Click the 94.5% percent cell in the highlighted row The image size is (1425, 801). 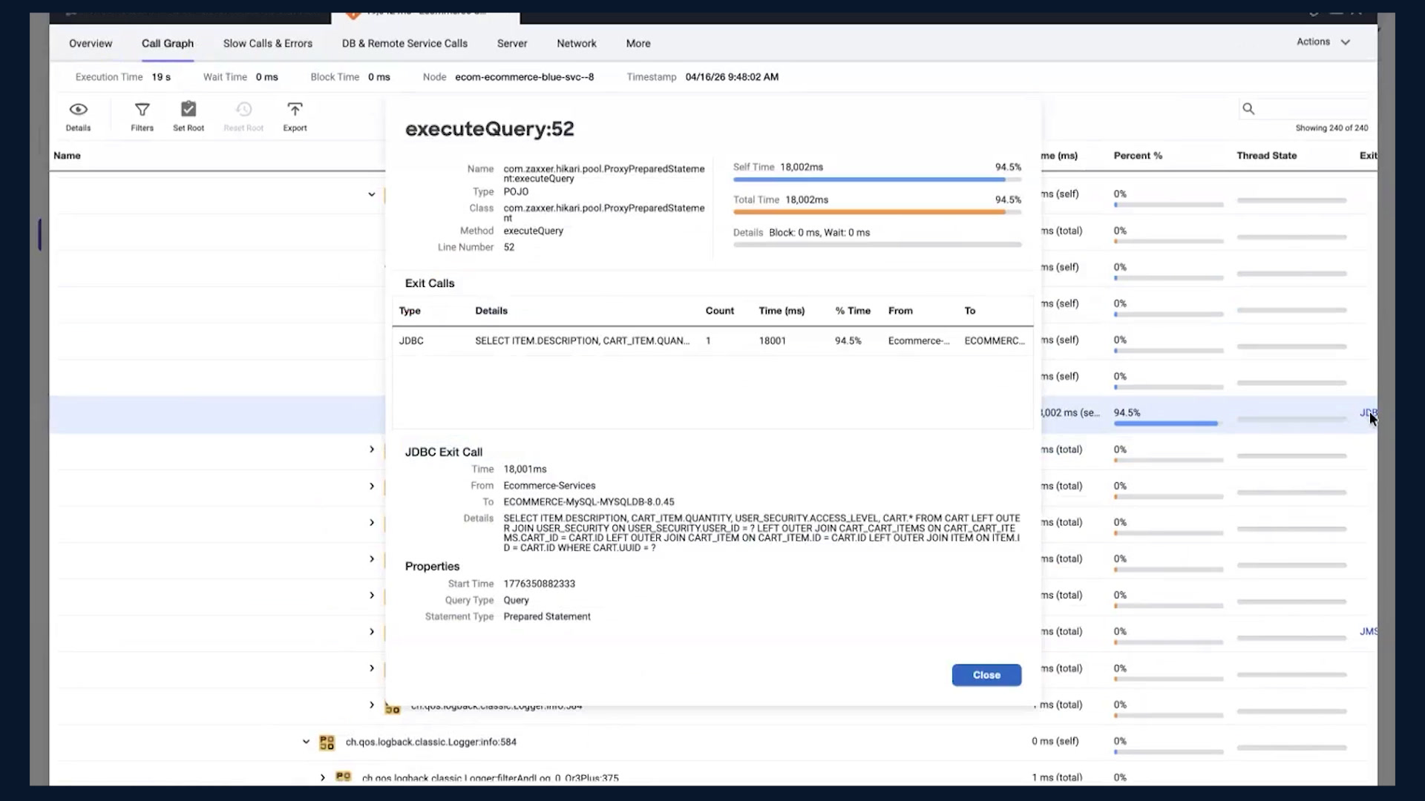point(1127,412)
